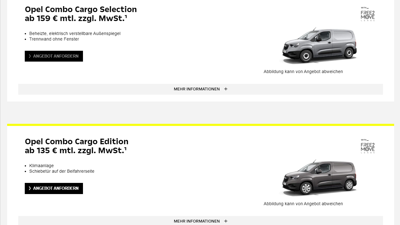Viewport: 400px width, 225px height.
Task: Click Free2Move Lease logo in Edition card
Action: tap(367, 146)
